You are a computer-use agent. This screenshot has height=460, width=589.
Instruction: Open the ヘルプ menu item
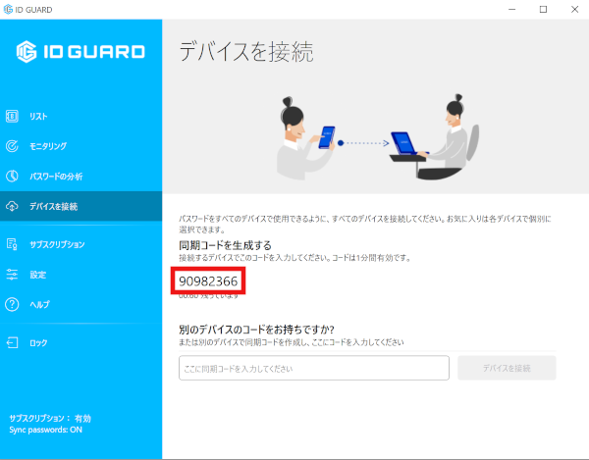80,304
